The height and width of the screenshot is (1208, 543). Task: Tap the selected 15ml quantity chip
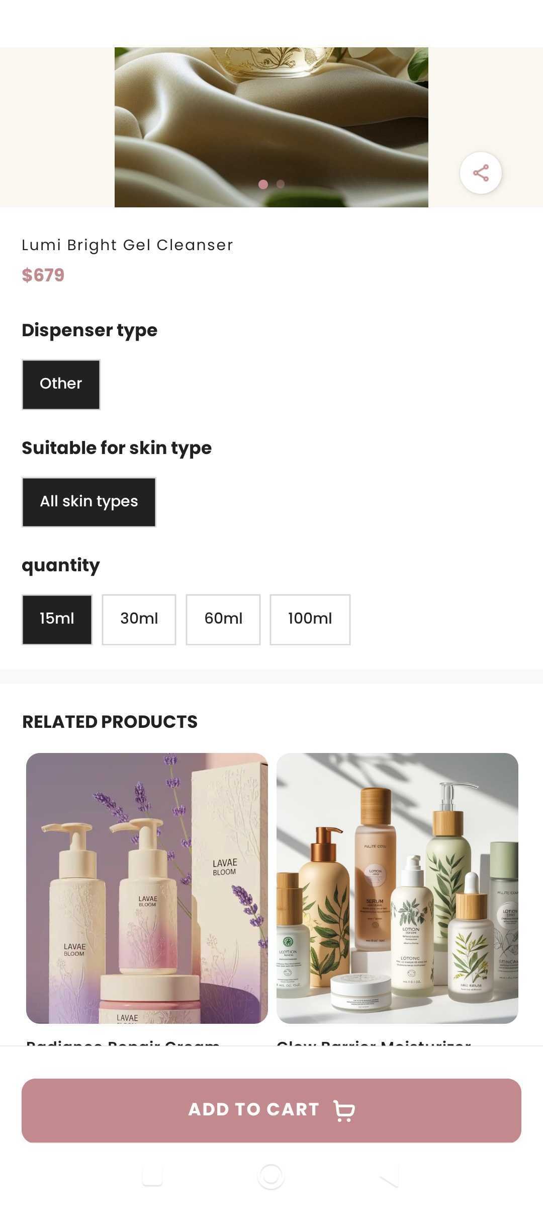click(x=56, y=619)
